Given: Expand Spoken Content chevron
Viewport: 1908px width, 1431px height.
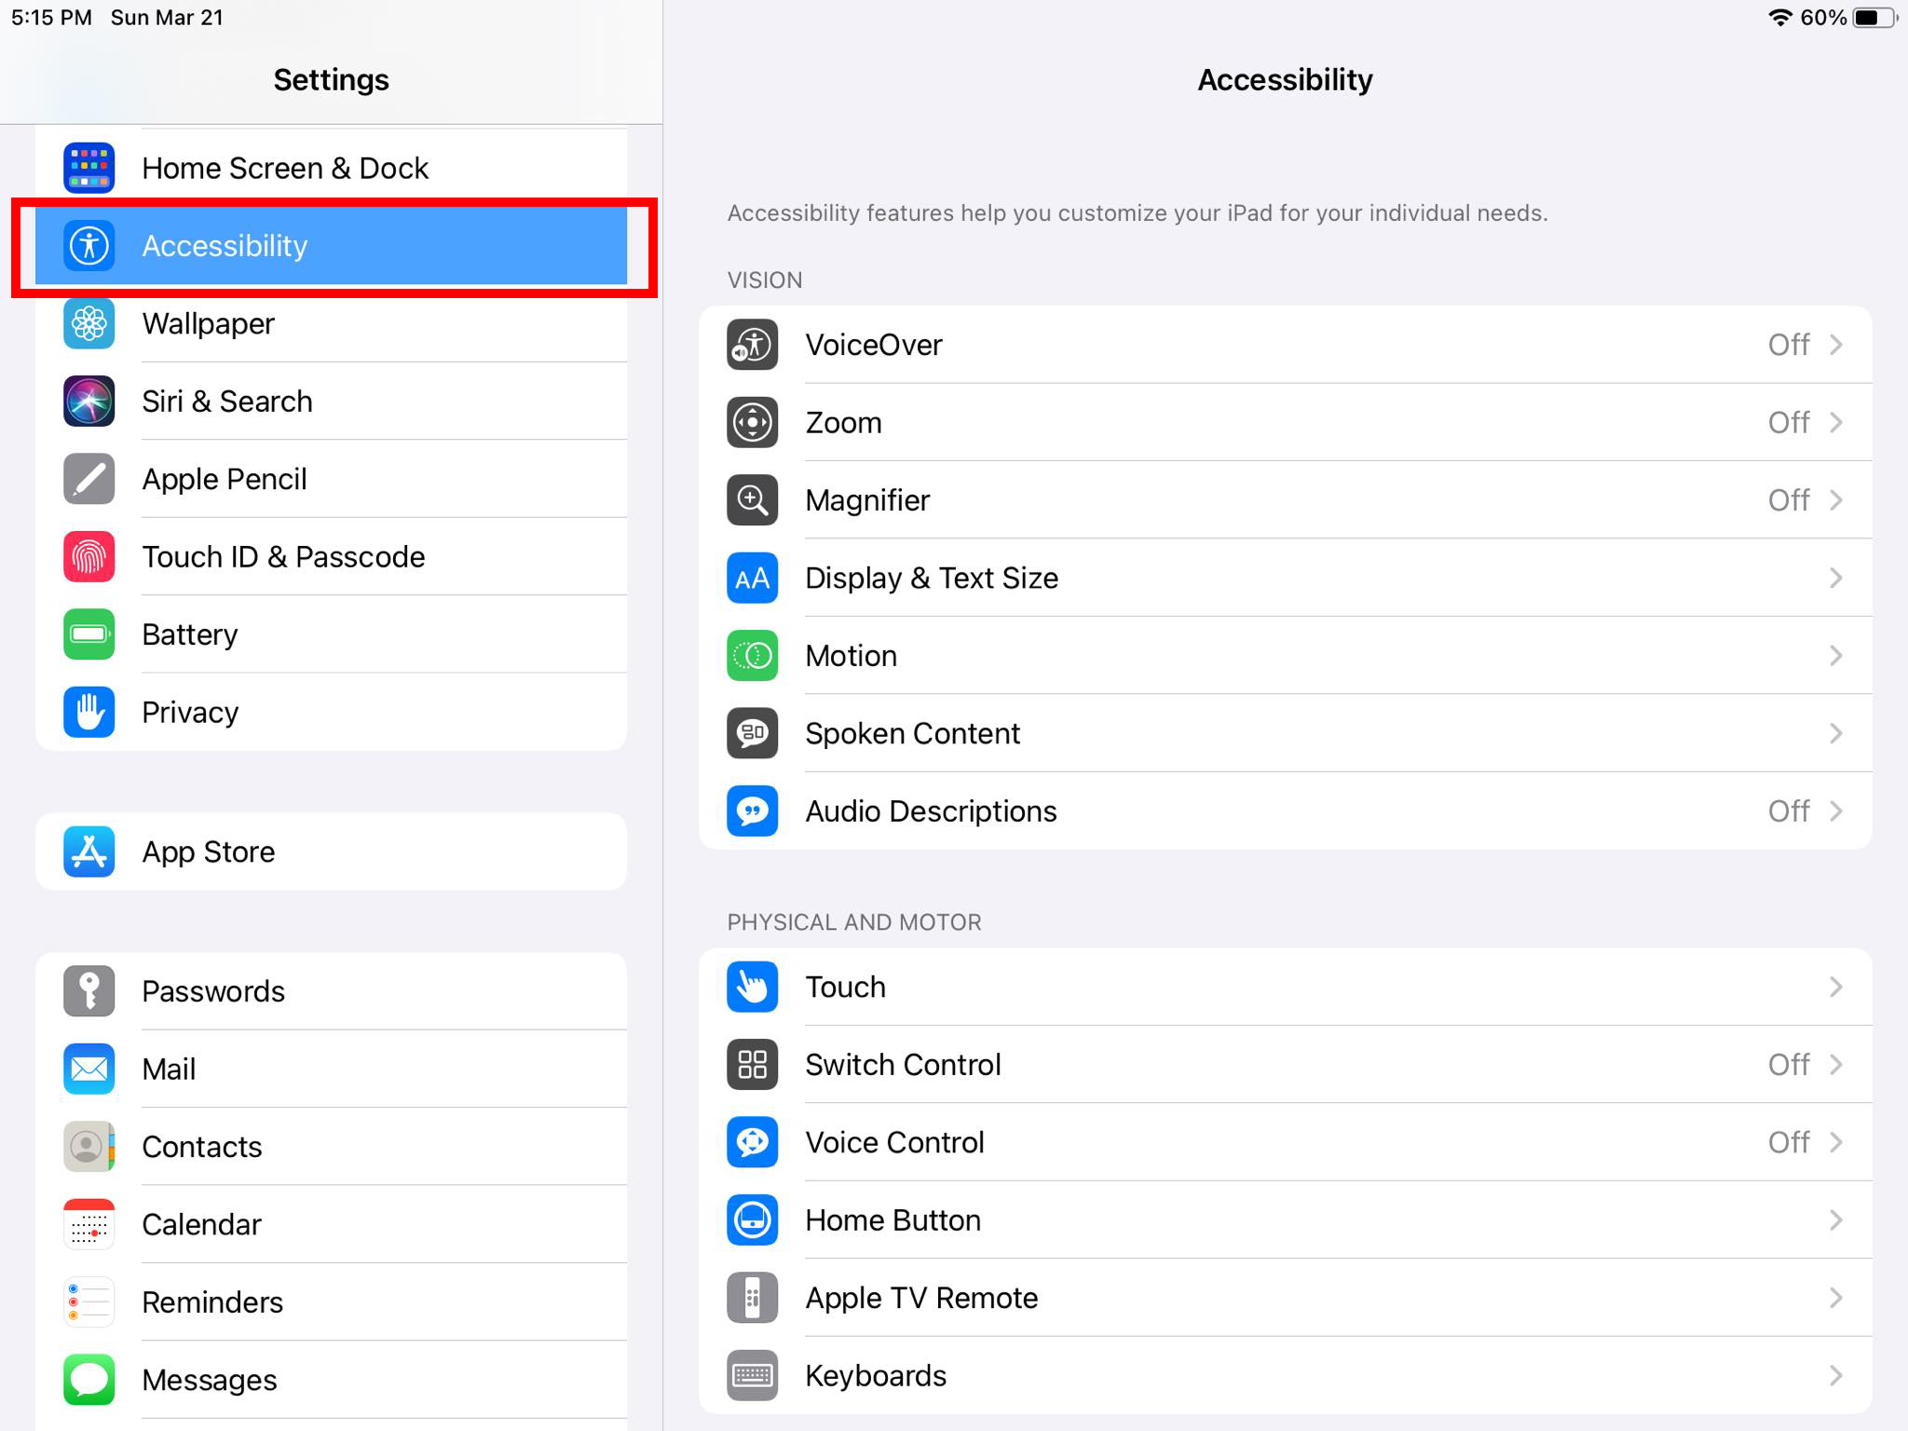Looking at the screenshot, I should tap(1835, 733).
